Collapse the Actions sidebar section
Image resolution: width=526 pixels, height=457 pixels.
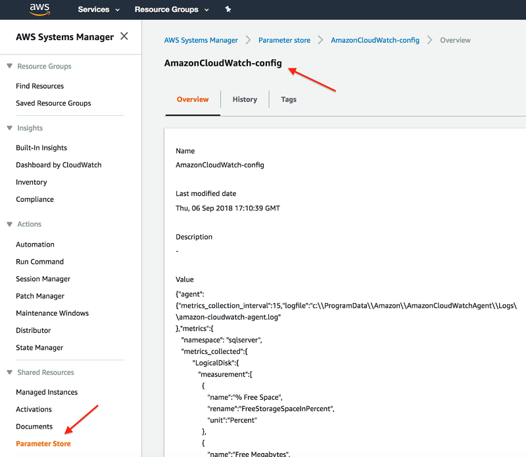(10, 224)
